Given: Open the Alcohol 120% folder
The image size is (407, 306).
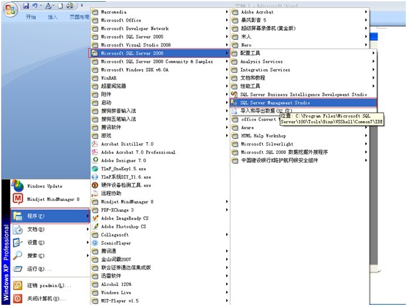Looking at the screenshot, I should point(160,284).
